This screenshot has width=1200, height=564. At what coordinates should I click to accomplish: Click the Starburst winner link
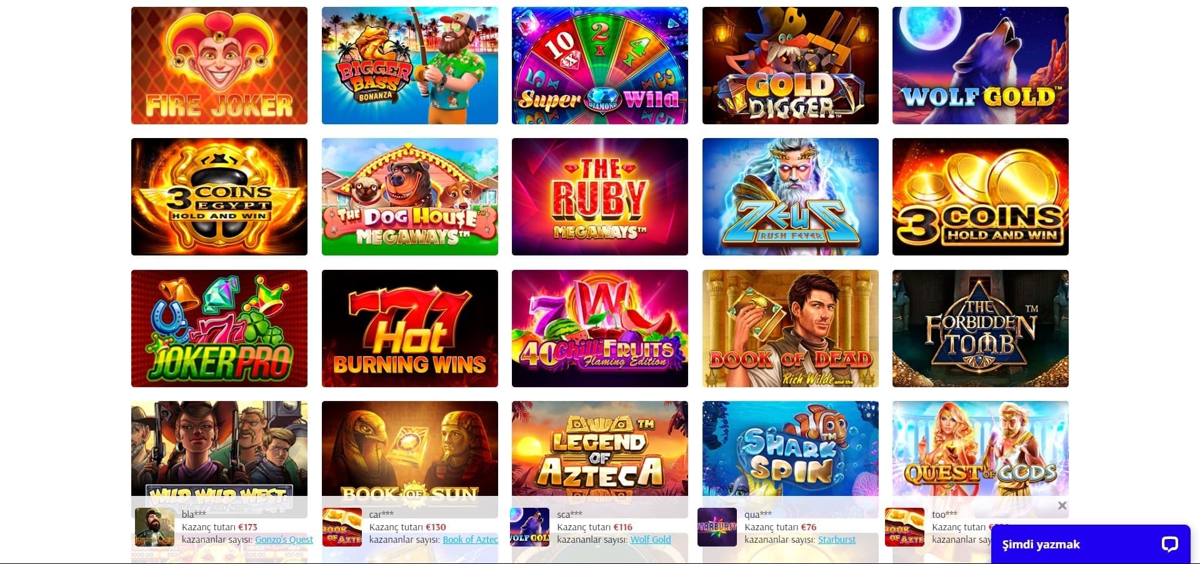click(x=837, y=540)
